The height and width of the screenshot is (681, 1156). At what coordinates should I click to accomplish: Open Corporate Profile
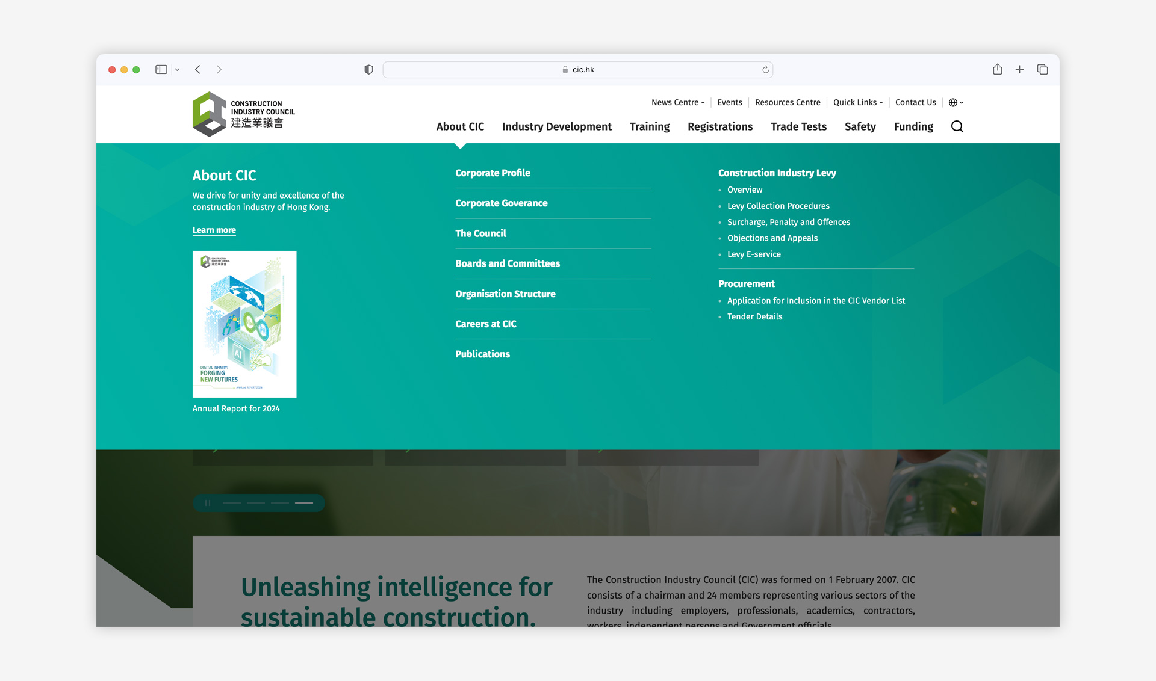(493, 173)
